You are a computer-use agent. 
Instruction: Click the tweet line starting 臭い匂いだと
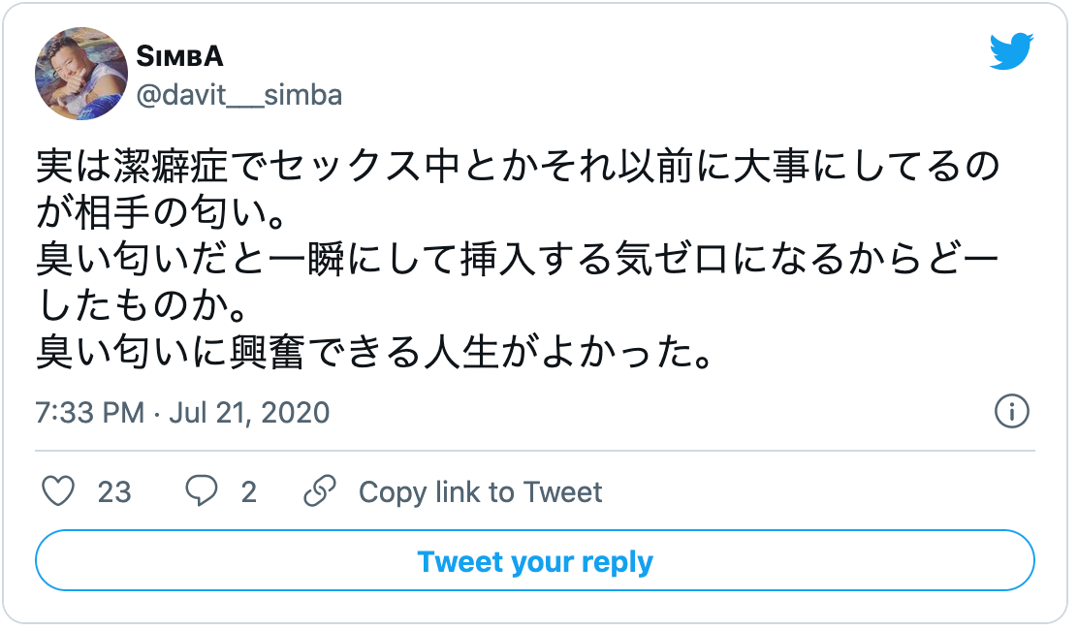coord(517,260)
